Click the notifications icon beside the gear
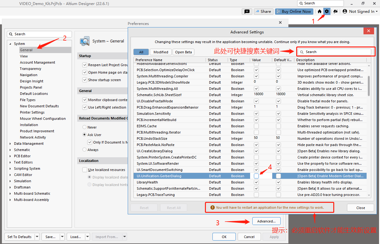 [335, 12]
